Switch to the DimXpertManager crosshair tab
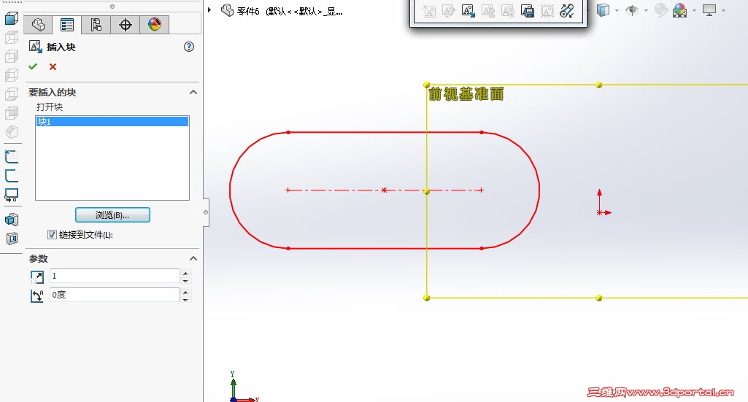This screenshot has height=402, width=748. (125, 25)
